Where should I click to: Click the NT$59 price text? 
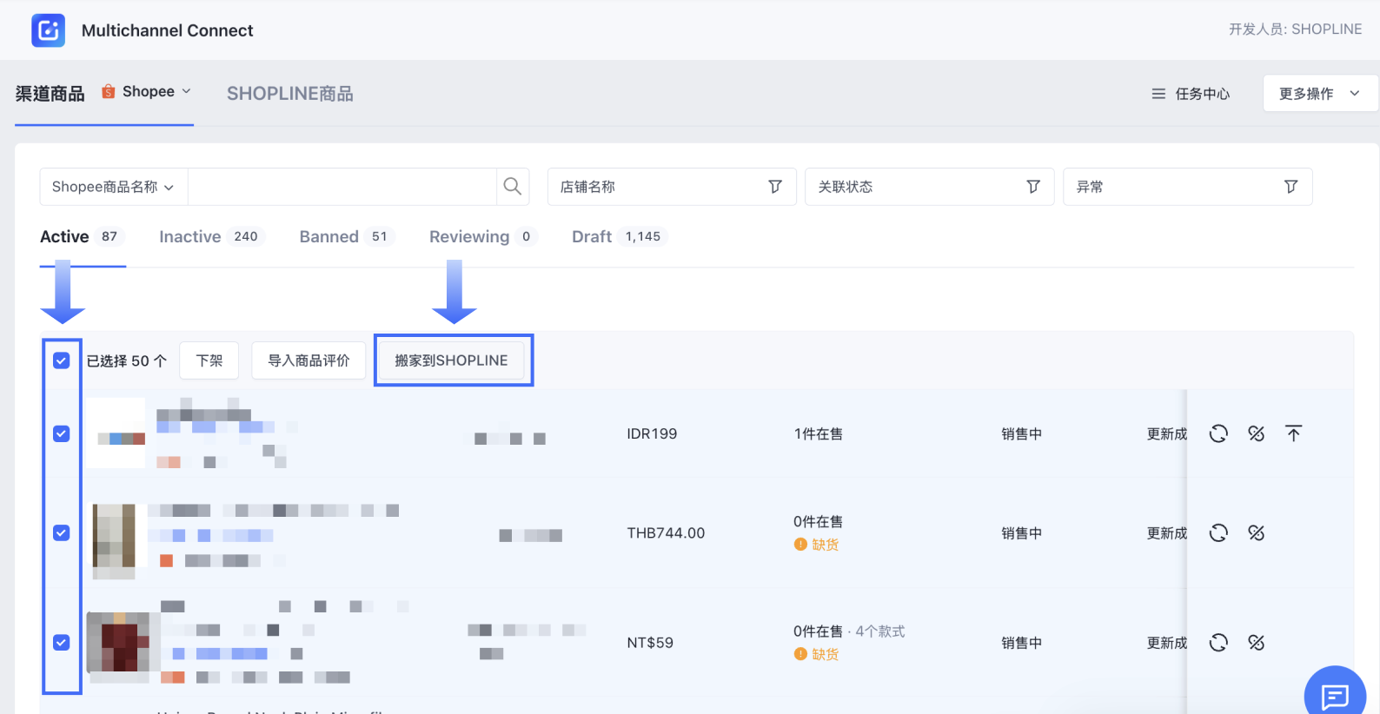[x=650, y=643]
